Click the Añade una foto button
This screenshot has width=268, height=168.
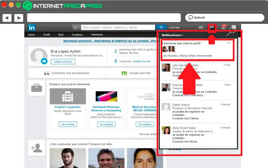click(x=63, y=61)
